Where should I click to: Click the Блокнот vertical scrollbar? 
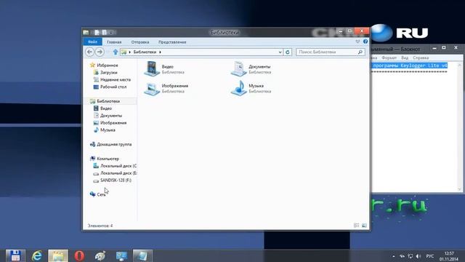(x=459, y=127)
